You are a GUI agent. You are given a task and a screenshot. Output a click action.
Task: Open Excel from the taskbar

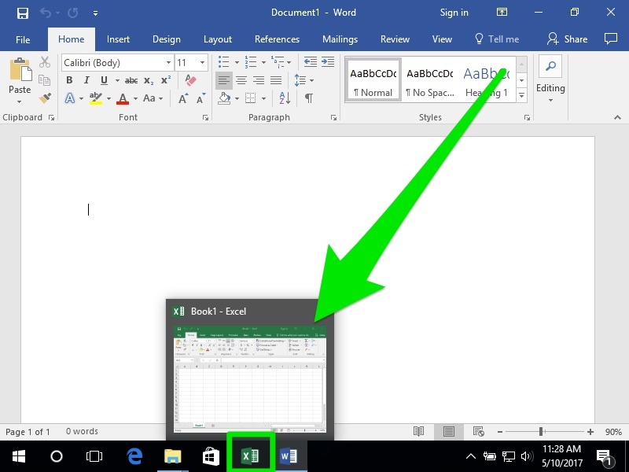point(250,455)
